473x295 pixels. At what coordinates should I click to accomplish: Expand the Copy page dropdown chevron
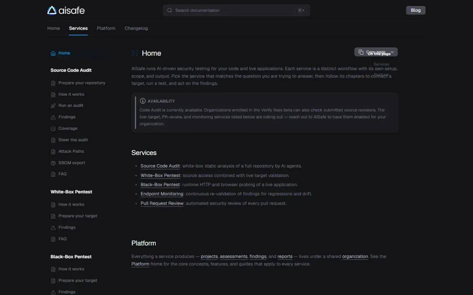pos(392,52)
